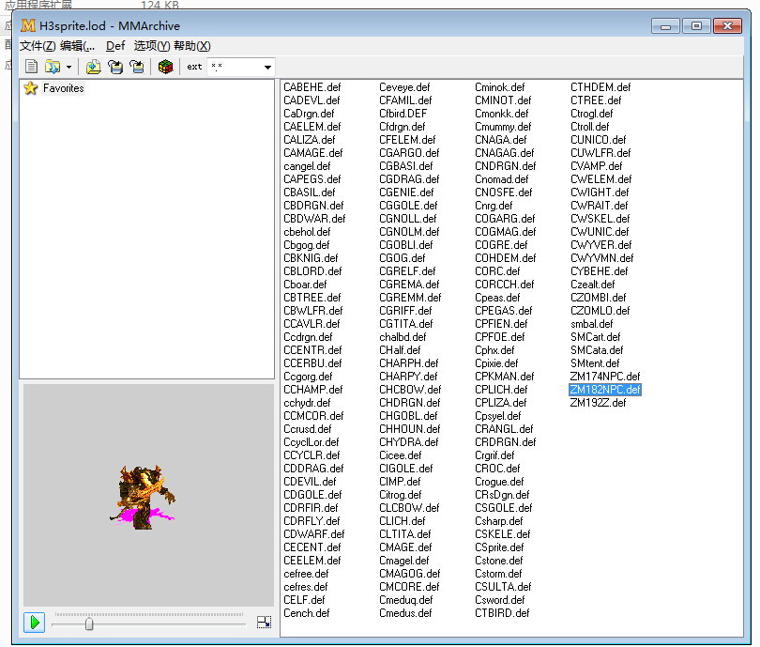Select file CCHAMP.def
This screenshot has height=647, width=760.
tap(313, 390)
